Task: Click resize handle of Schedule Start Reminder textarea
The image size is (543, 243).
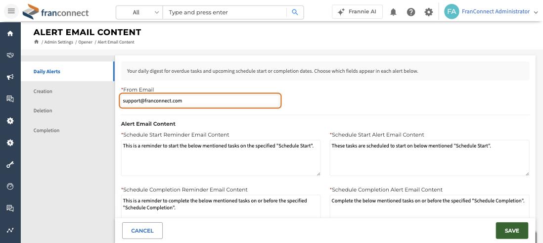Action: tap(318, 173)
